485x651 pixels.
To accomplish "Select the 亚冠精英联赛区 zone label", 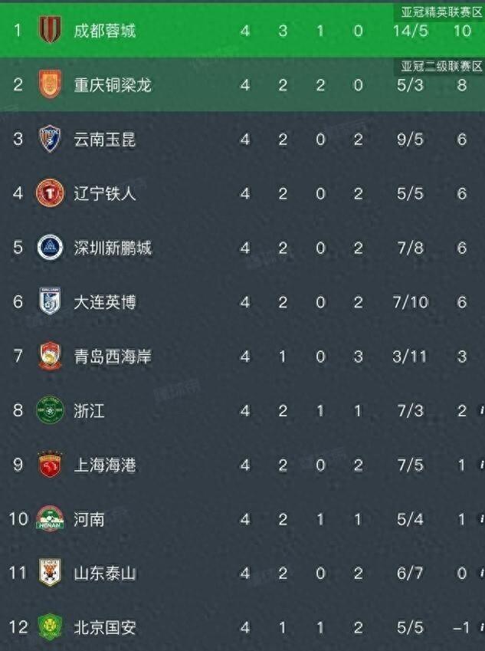I will (x=441, y=12).
